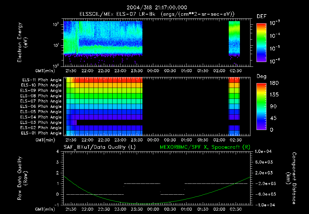Click the Electron Energy (eV) axis label
The height and width of the screenshot is (214, 309).
tap(22, 42)
